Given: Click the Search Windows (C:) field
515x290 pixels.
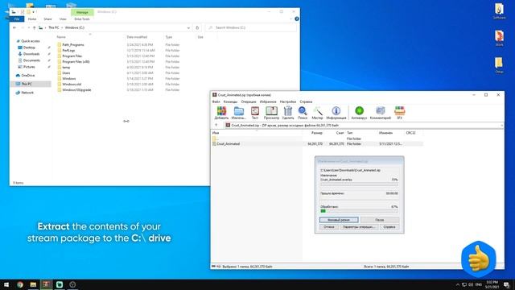Looking at the screenshot, I should click(x=251, y=27).
